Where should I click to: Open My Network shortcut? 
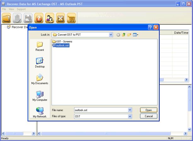[40, 112]
